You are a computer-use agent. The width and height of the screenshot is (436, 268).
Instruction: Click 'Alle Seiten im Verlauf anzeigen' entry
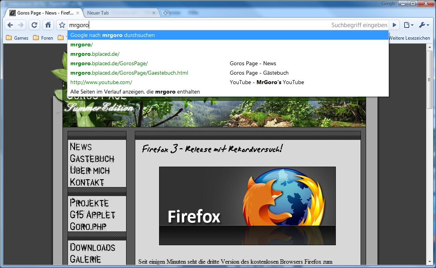[228, 92]
